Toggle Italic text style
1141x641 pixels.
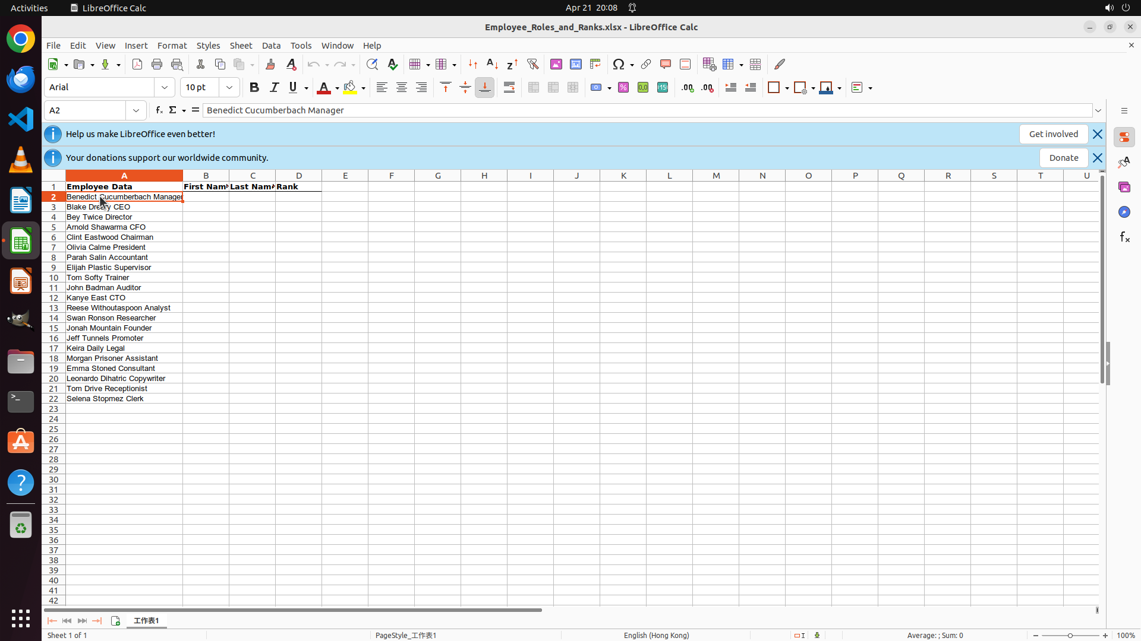(x=274, y=87)
